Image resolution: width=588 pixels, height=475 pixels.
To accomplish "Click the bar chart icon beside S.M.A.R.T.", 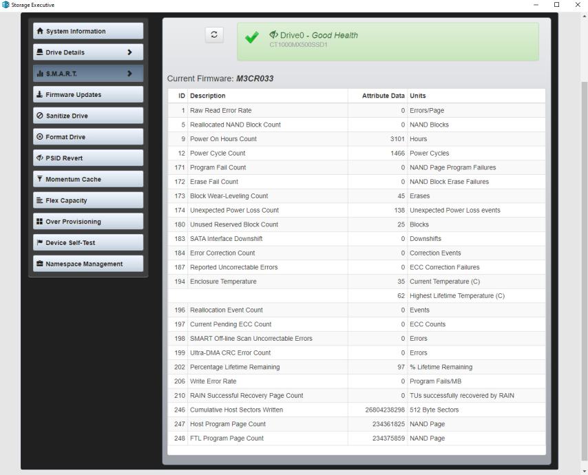I will tap(40, 74).
